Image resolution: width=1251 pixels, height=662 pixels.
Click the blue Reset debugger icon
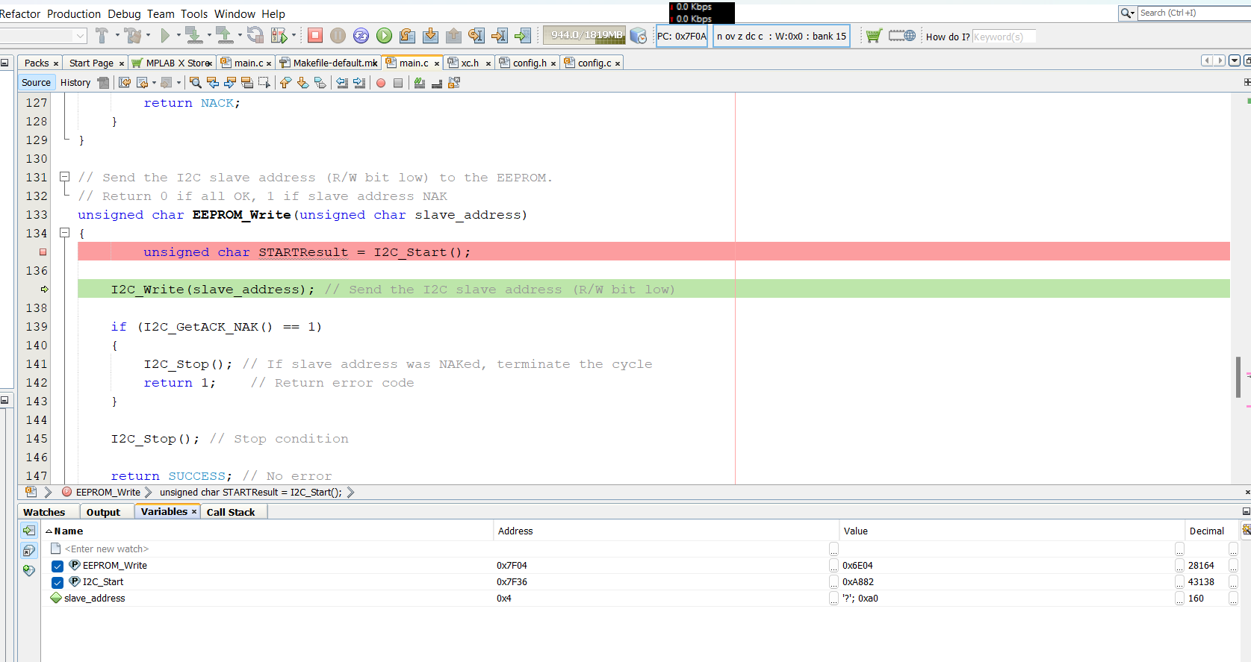[x=361, y=35]
